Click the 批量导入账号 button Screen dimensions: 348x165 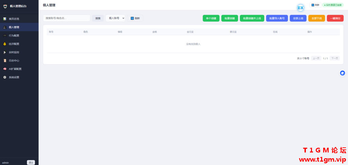277,18
